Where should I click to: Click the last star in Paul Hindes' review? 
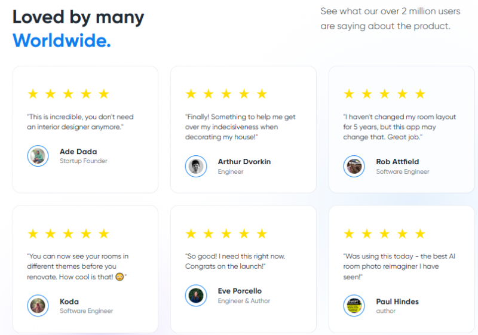click(420, 233)
